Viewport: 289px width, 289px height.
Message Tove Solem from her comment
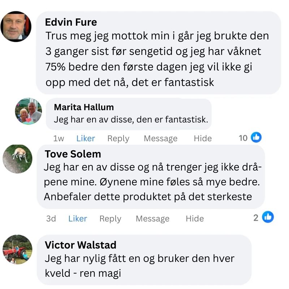coord(152,219)
